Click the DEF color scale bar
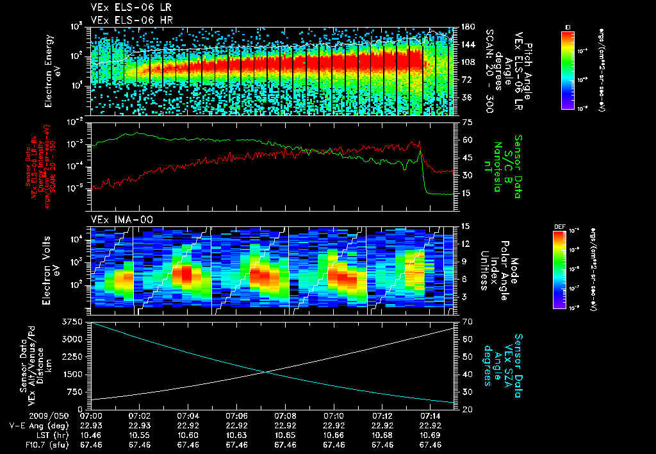Screen dimensions: 656x454 tap(560, 270)
